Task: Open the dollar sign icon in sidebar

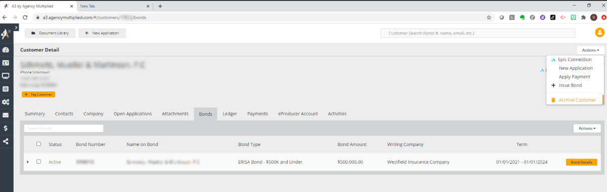Action: click(6, 128)
